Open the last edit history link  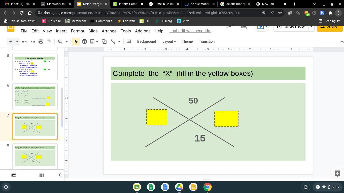point(192,31)
